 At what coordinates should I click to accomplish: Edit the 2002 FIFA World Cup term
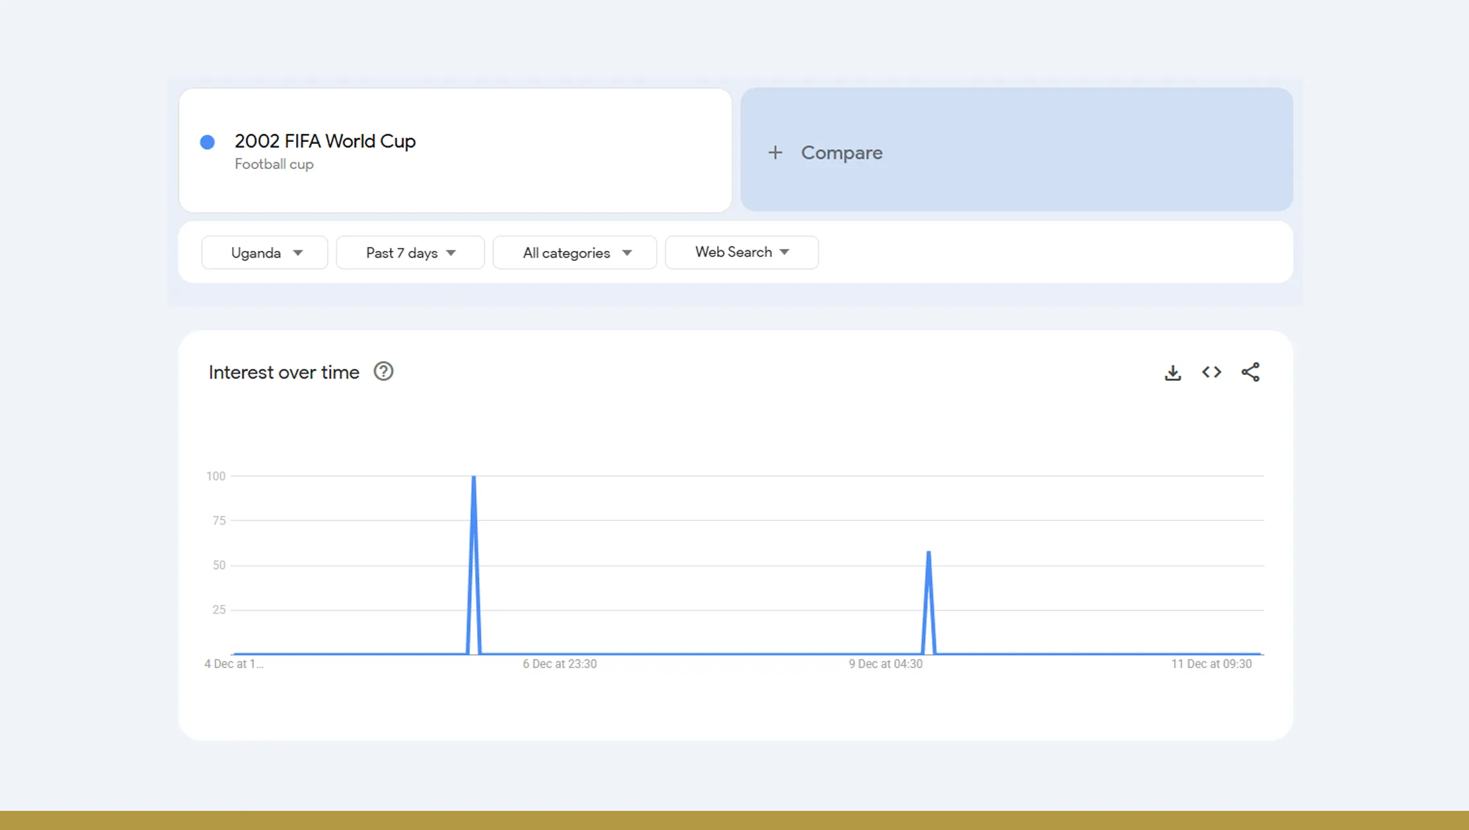pyautogui.click(x=324, y=141)
